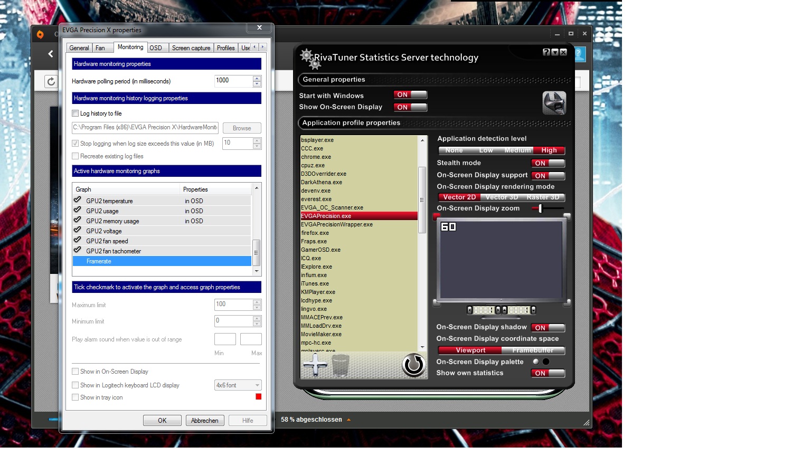Toggle On-Screen Display shadow switch
This screenshot has height=456, width=811.
point(548,328)
